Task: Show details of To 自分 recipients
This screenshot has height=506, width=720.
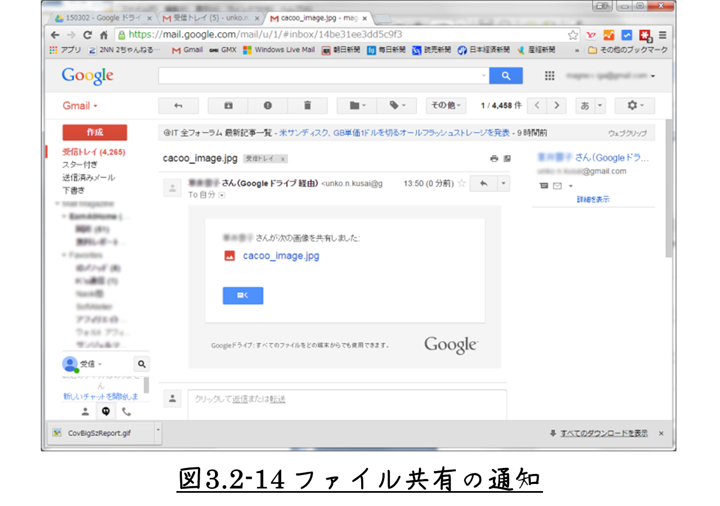Action: pos(222,195)
